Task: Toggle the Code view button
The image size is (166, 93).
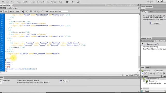Action: pyautogui.click(x=2, y=11)
